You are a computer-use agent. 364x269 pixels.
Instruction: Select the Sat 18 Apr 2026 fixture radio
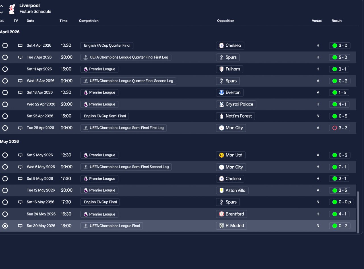point(5,92)
